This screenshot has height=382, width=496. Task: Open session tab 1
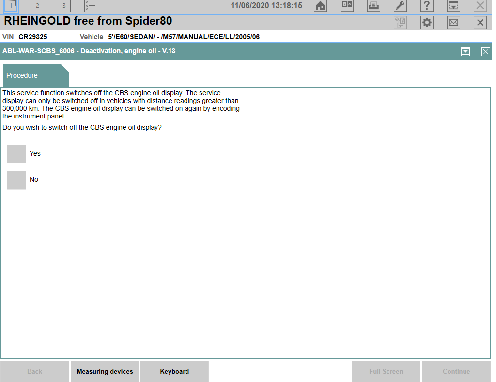click(x=11, y=6)
